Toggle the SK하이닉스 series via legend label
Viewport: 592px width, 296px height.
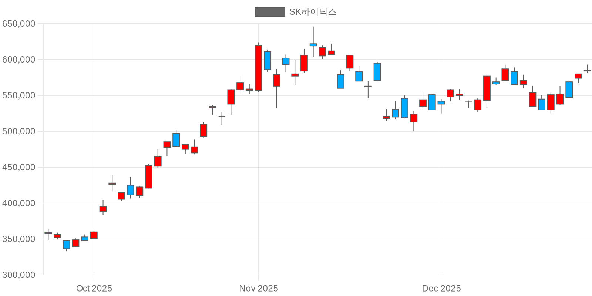tap(313, 12)
